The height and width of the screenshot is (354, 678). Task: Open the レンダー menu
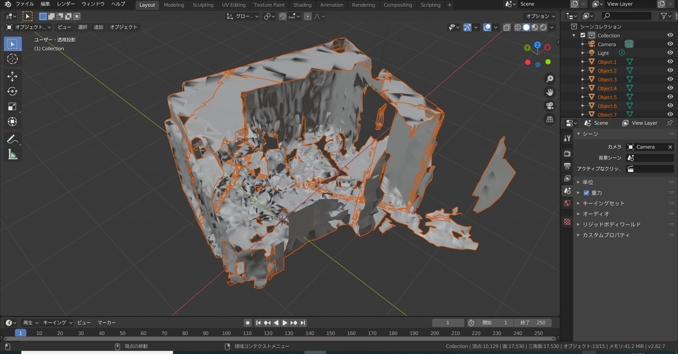[66, 4]
